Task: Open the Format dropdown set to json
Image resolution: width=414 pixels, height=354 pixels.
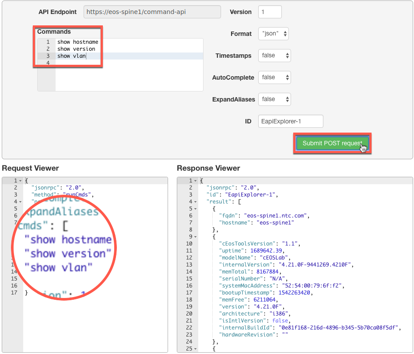Action: point(274,34)
